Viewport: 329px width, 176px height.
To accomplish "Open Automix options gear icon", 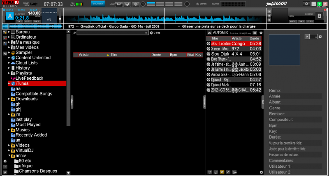I will [261, 32].
